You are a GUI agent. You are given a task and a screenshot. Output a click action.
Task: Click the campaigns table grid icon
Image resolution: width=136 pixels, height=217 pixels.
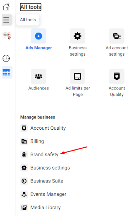7,72
